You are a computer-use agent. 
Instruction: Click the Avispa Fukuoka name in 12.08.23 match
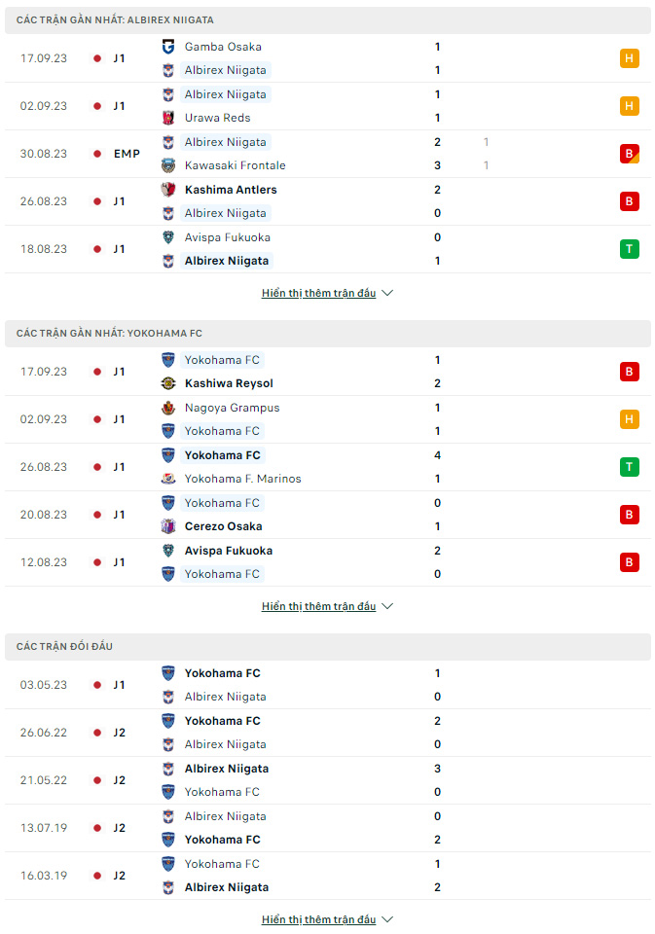[229, 551]
